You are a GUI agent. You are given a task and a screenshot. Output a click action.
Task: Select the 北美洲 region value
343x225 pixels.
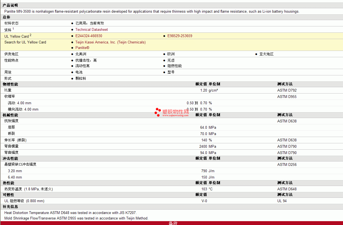tap(81, 54)
